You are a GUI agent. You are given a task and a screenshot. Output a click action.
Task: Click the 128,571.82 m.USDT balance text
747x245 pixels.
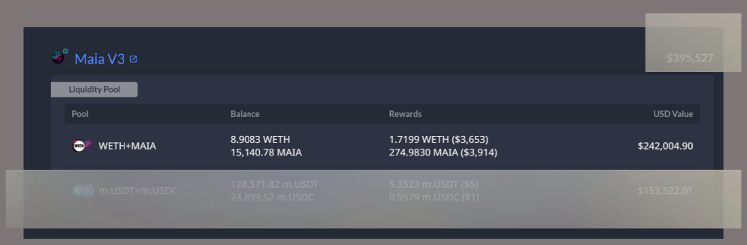coord(274,184)
